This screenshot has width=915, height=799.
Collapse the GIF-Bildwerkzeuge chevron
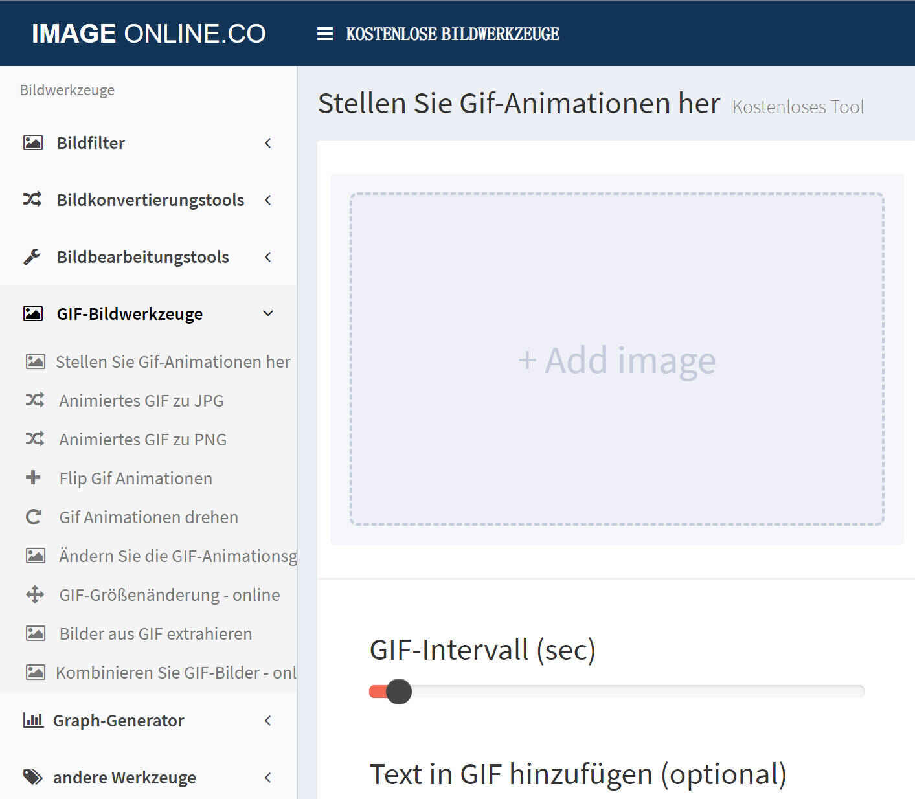click(268, 313)
